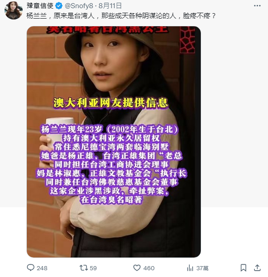View post analytics bar chart icon

(x=190, y=268)
